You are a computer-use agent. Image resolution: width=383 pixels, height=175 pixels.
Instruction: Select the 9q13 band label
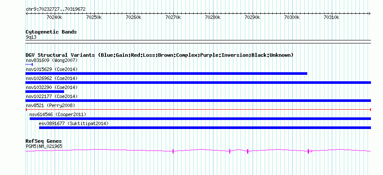[31, 37]
